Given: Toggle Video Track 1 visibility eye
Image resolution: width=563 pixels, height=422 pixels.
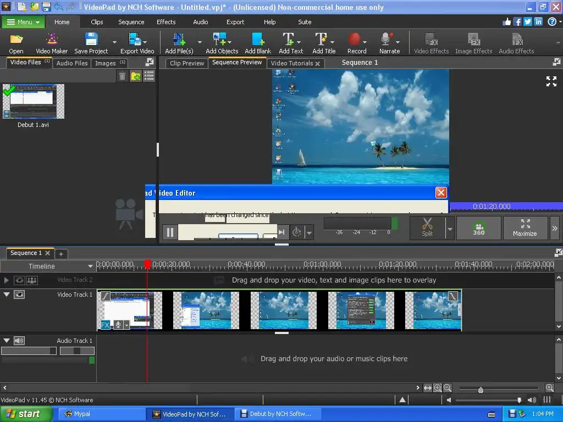Looking at the screenshot, I should coord(19,295).
